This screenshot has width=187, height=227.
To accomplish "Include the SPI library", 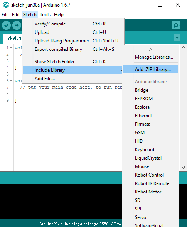I will [x=150, y=209].
